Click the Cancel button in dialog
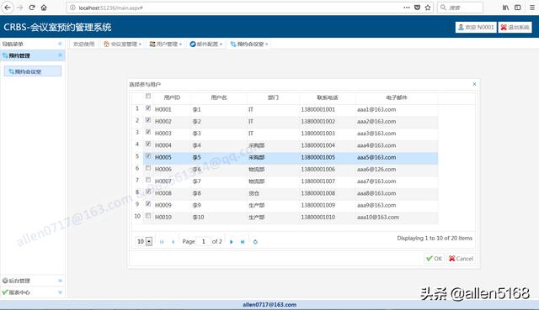 tap(461, 259)
